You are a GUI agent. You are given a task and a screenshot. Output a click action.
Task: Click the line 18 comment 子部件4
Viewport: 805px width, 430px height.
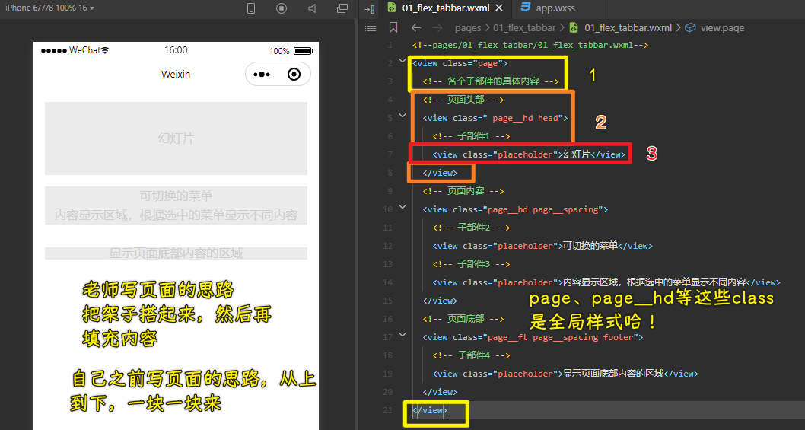(471, 355)
